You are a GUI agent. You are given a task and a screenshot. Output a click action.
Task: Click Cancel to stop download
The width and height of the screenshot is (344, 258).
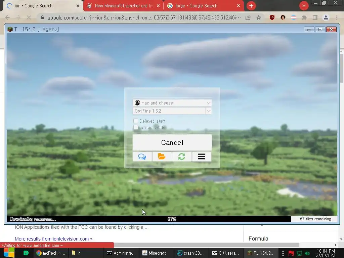[x=172, y=142]
